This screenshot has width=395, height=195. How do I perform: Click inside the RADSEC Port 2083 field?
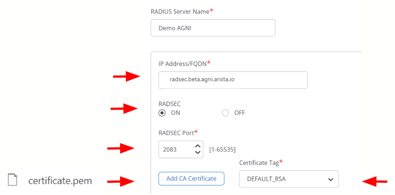tap(176, 149)
